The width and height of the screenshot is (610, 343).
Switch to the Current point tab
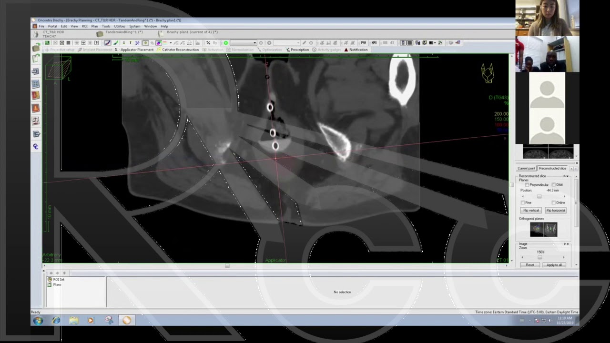point(526,168)
